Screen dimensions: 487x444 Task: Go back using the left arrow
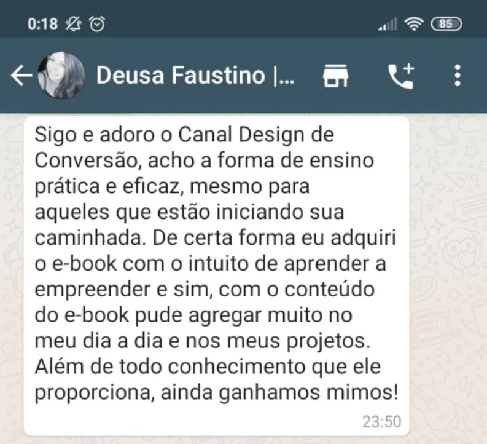(21, 75)
